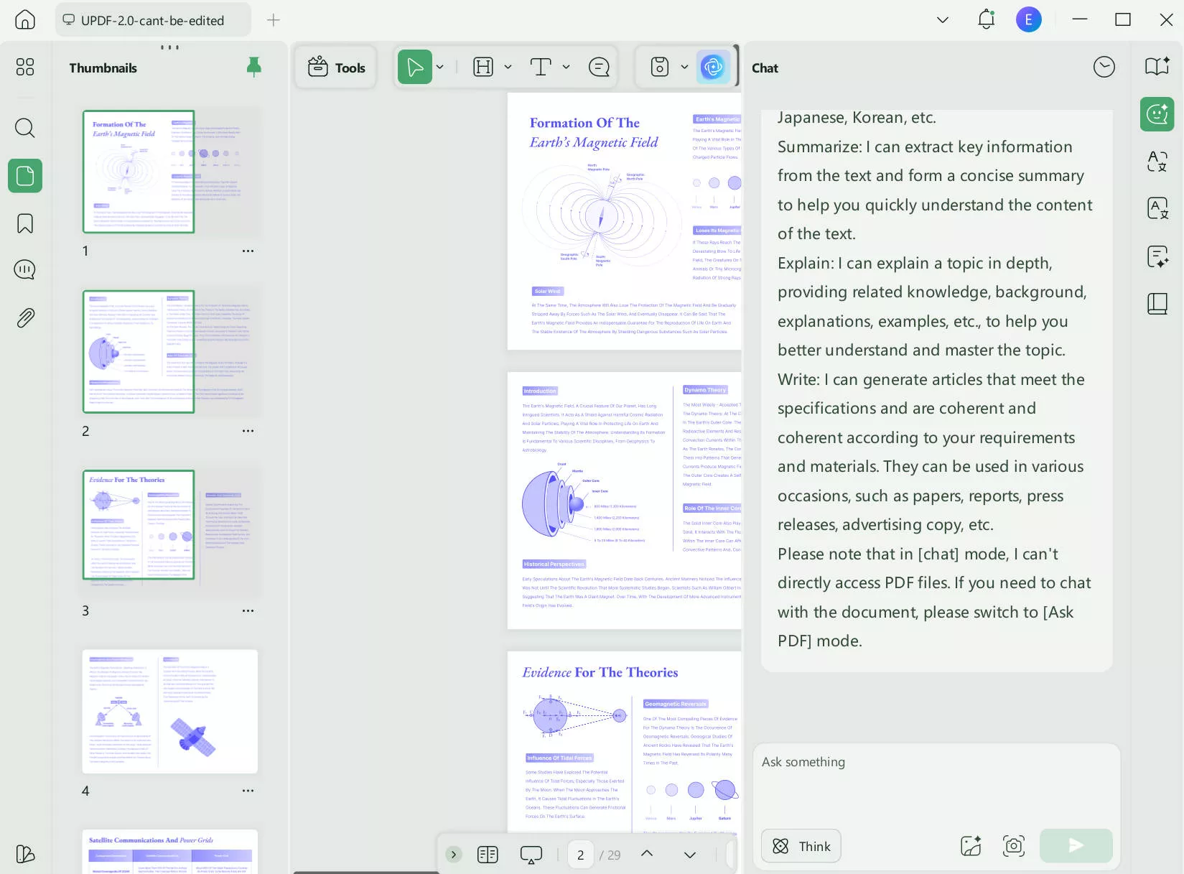This screenshot has width=1184, height=874.
Task: Open the book icon atop the right sidebar
Action: point(1157,66)
